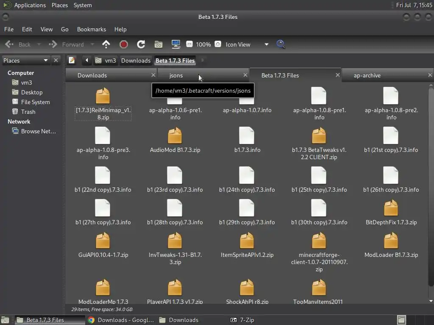Open the Home folder toolbar icon
The width and height of the screenshot is (434, 325).
[x=159, y=44]
